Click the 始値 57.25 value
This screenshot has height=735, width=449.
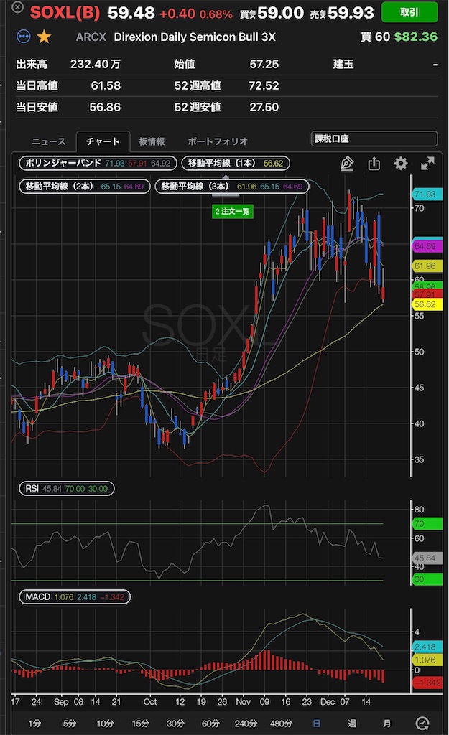pyautogui.click(x=264, y=64)
